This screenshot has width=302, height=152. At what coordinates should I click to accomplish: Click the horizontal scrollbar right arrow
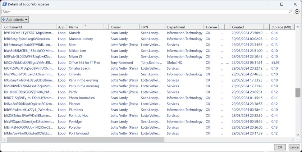(x=293, y=140)
